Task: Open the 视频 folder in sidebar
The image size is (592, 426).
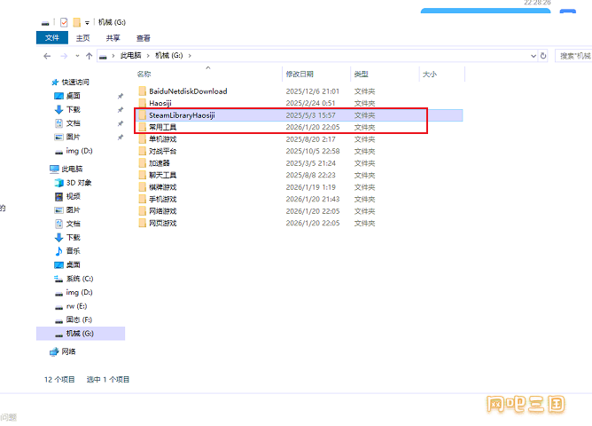Action: point(73,196)
